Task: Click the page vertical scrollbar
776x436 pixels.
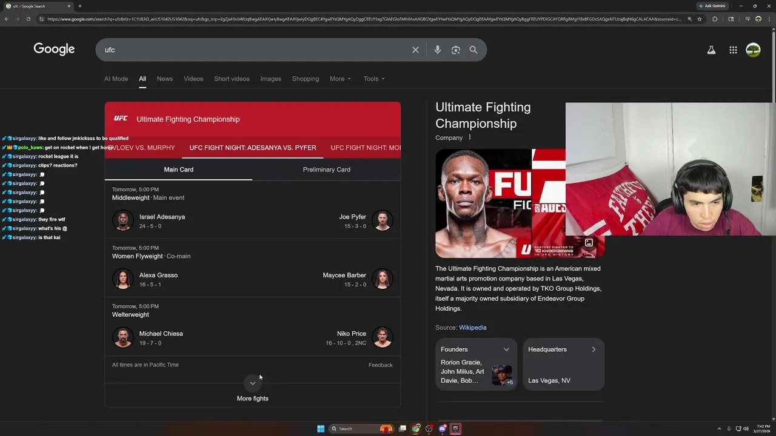Action: tap(774, 67)
